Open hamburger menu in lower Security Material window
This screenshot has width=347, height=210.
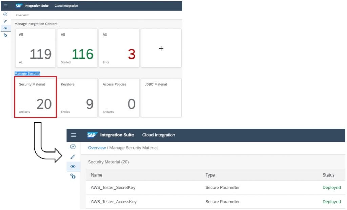point(74,135)
